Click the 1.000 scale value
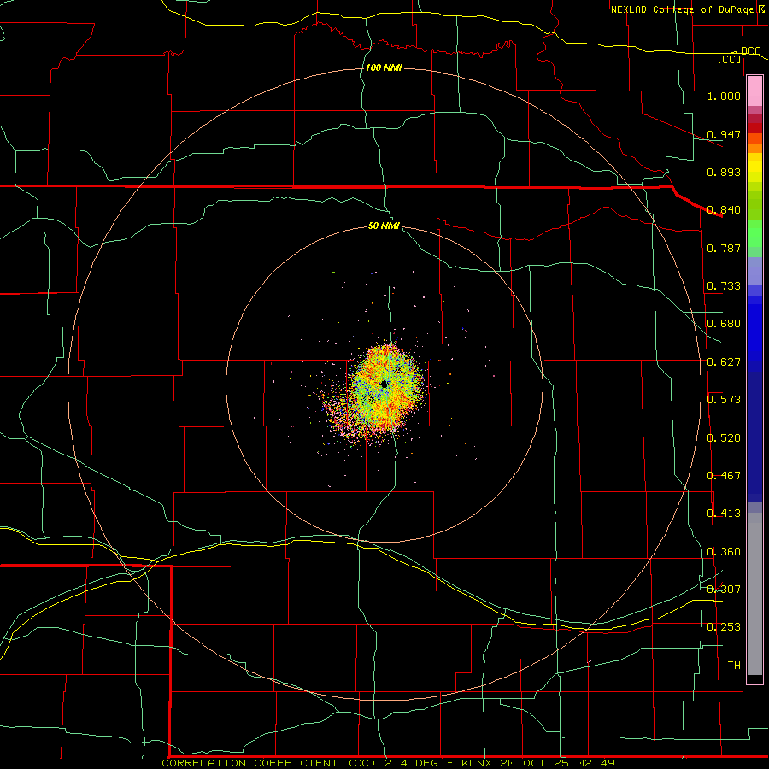 [724, 96]
